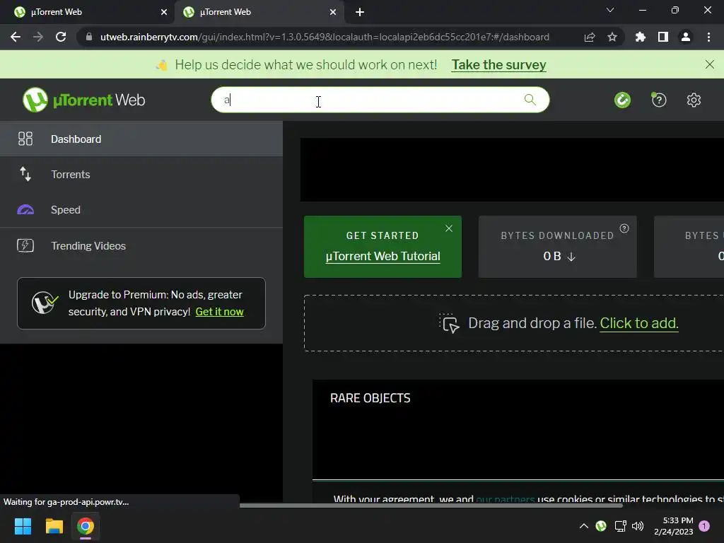Click the browser address bar URL
724x543 pixels.
[325, 37]
